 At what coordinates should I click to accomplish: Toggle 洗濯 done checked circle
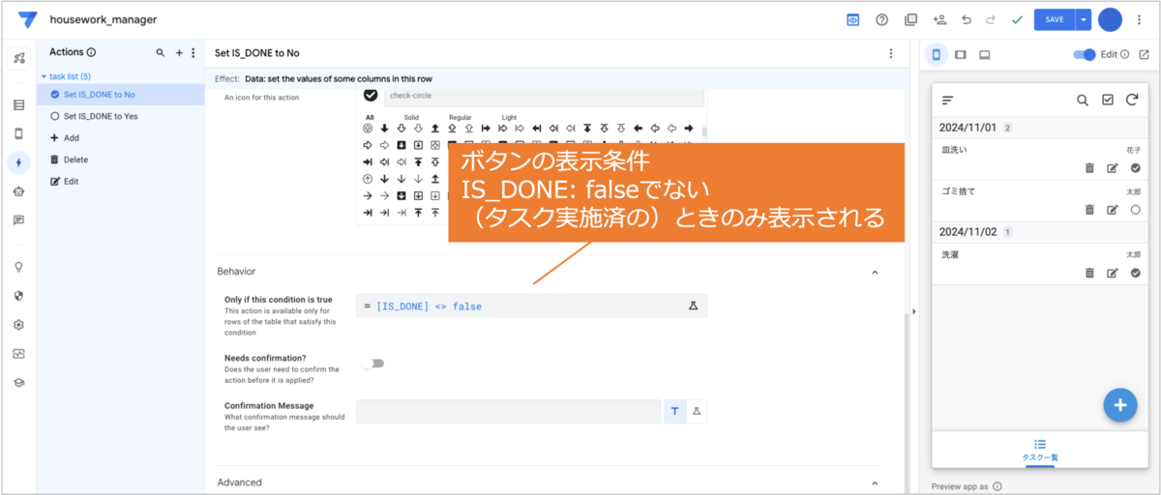(1135, 273)
